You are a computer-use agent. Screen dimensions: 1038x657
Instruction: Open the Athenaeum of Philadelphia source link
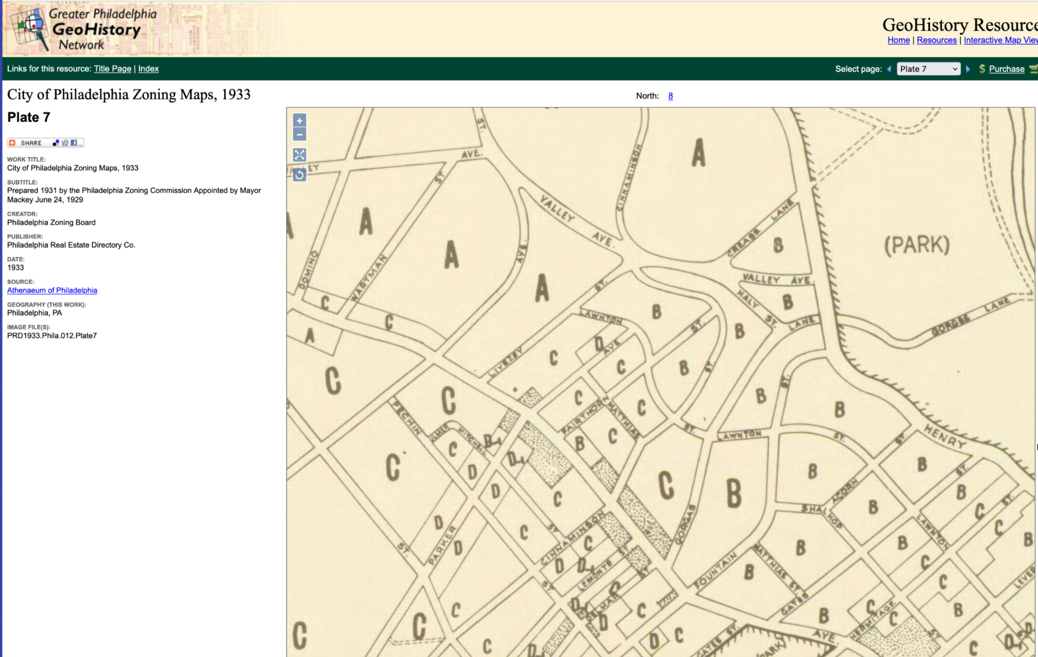coord(52,290)
